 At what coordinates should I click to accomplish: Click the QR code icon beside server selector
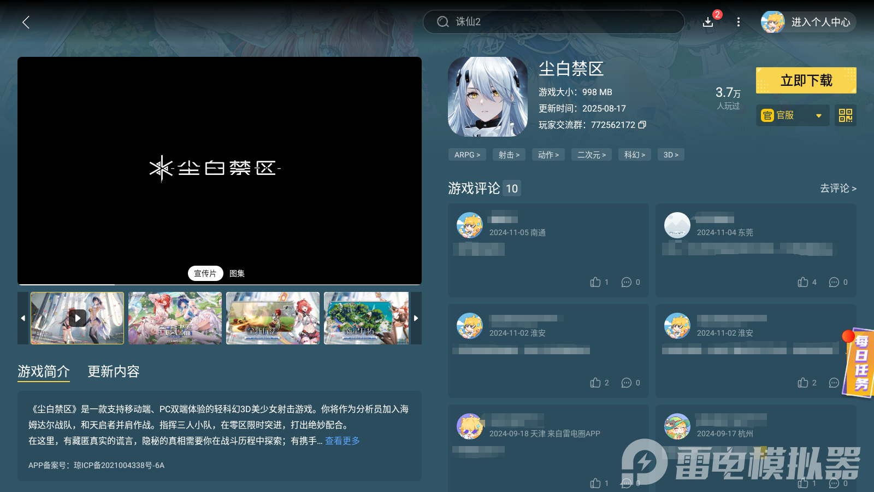pyautogui.click(x=845, y=115)
